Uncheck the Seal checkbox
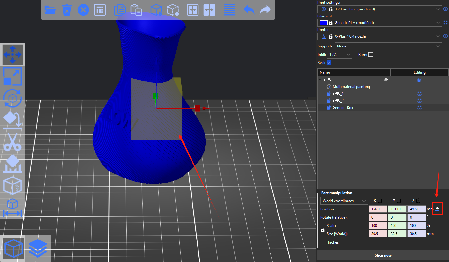Screen dimensions: 449x262 coord(329,63)
